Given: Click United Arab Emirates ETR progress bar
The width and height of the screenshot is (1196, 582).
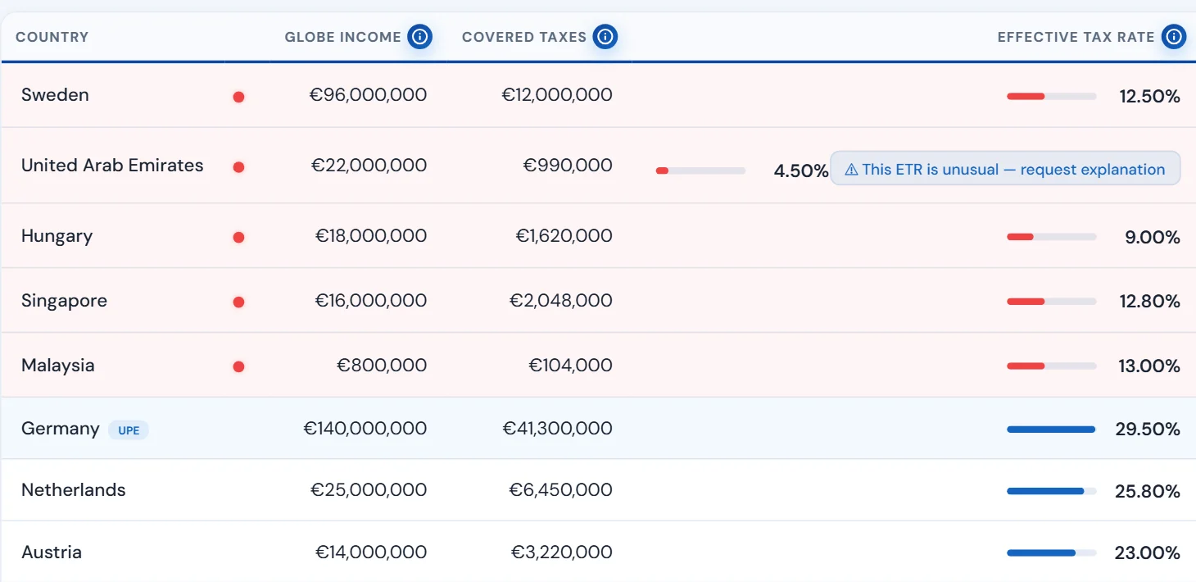Looking at the screenshot, I should click(x=701, y=171).
